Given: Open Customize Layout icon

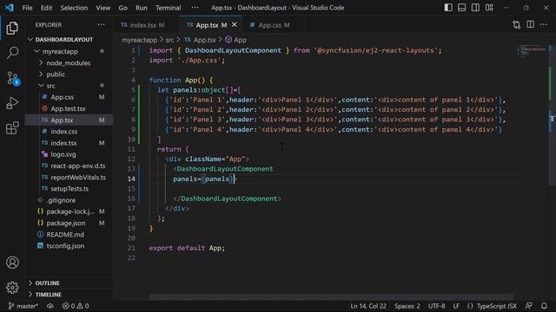Looking at the screenshot, I should (x=489, y=8).
